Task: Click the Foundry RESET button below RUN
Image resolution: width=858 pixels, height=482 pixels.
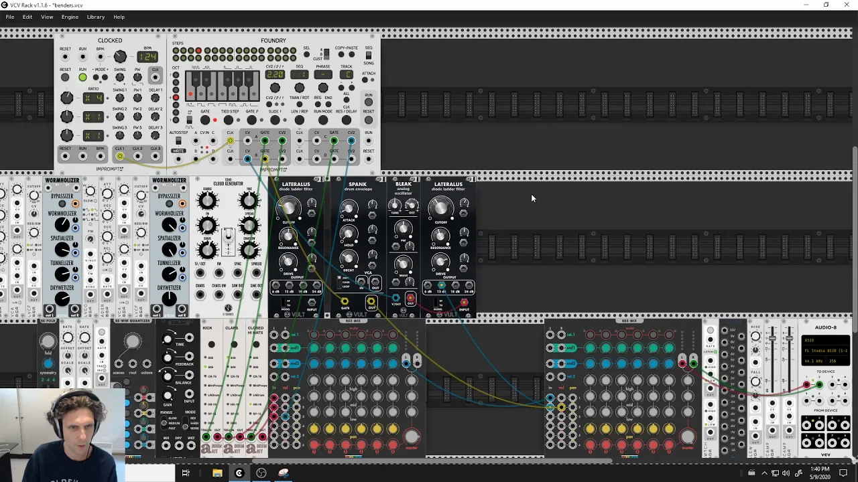Action: point(369,120)
